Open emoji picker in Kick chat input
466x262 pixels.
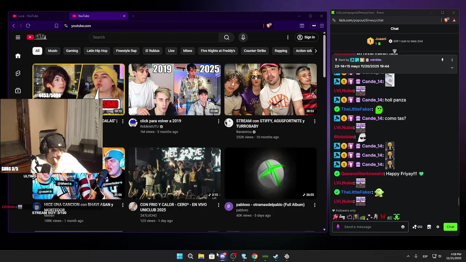[x=403, y=227]
